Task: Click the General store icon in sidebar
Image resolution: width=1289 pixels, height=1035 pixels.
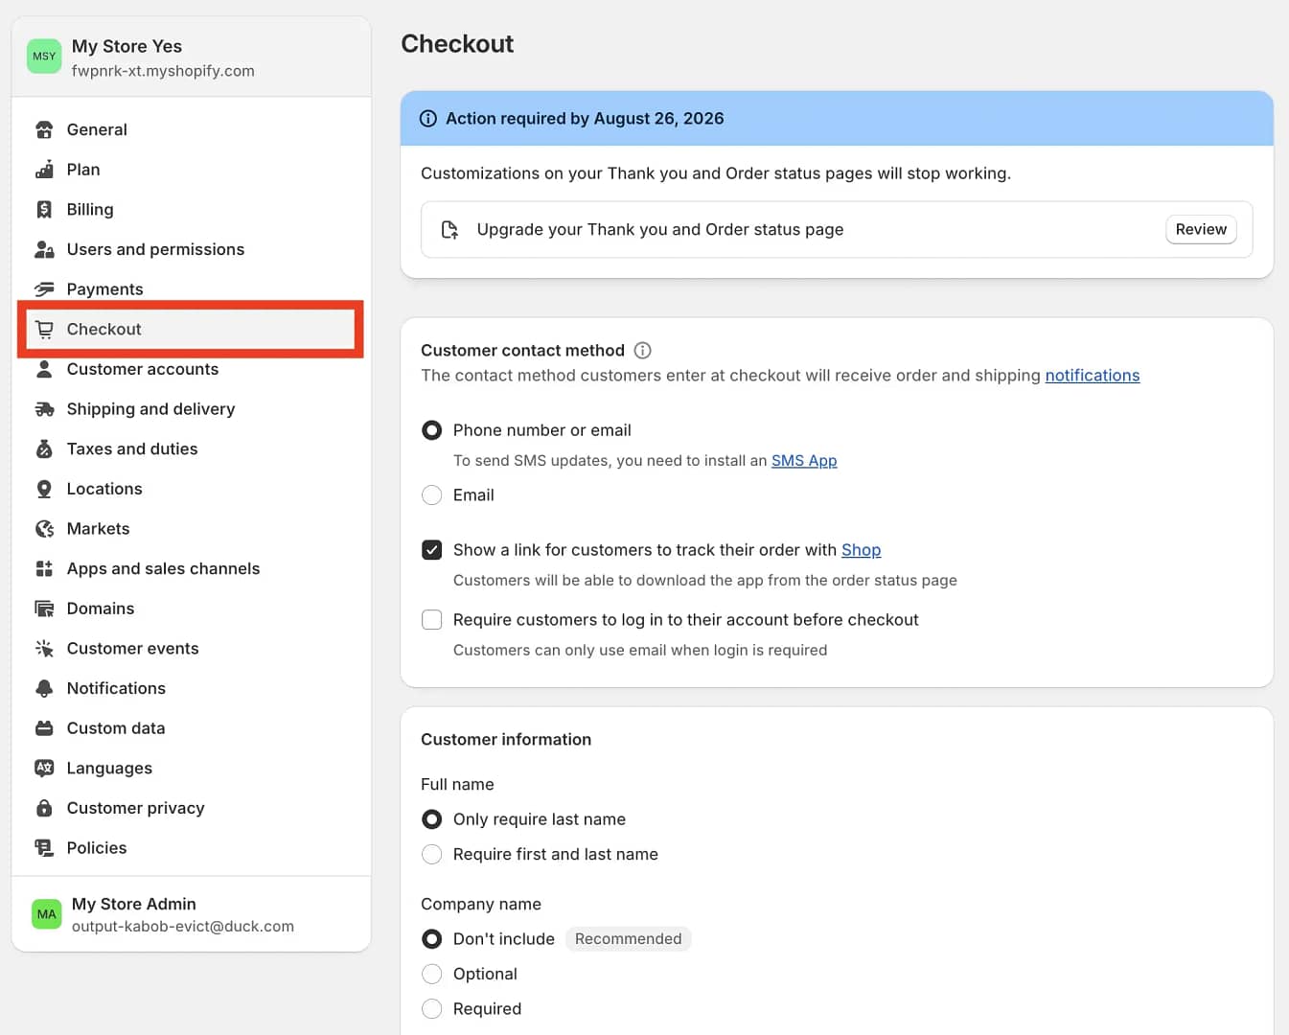Action: 44,129
